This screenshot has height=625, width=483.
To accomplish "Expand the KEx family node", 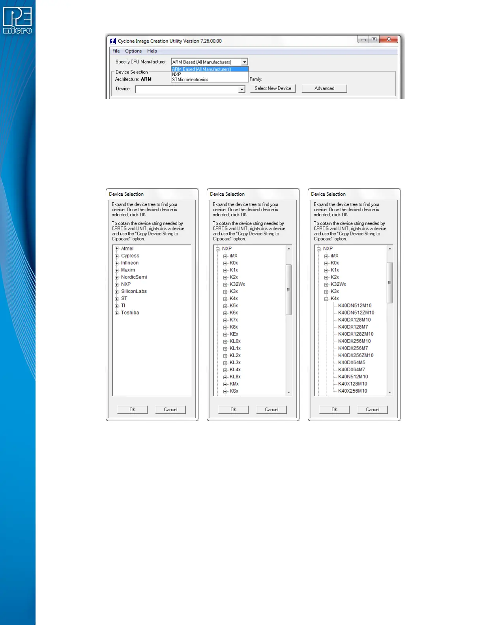I will [225, 334].
